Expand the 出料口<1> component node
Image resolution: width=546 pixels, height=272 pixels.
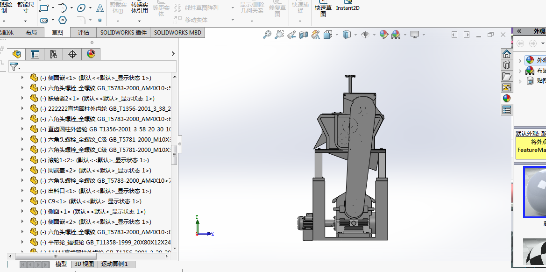[x=22, y=191]
